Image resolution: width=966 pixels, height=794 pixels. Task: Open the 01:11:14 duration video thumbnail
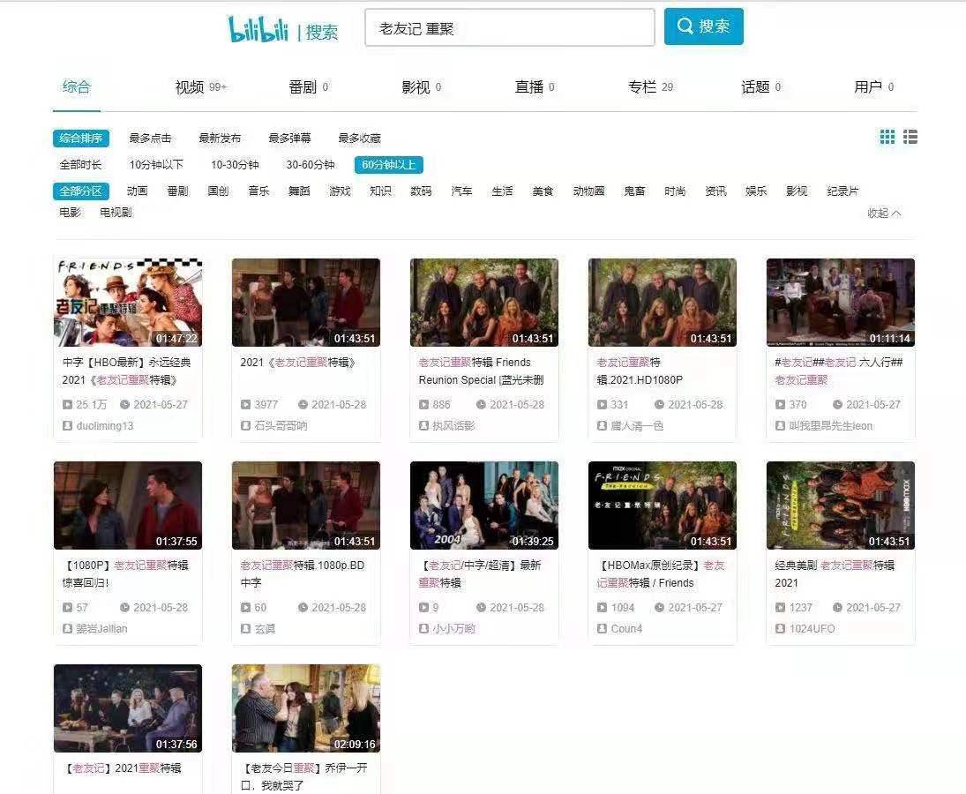coord(841,303)
